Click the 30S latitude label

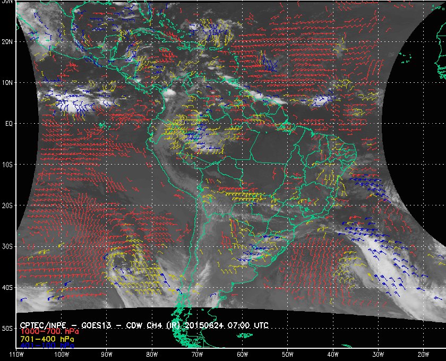click(x=7, y=247)
